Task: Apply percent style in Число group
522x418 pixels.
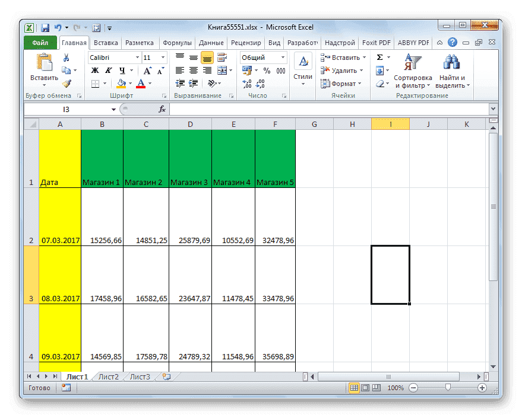Action: click(x=267, y=71)
